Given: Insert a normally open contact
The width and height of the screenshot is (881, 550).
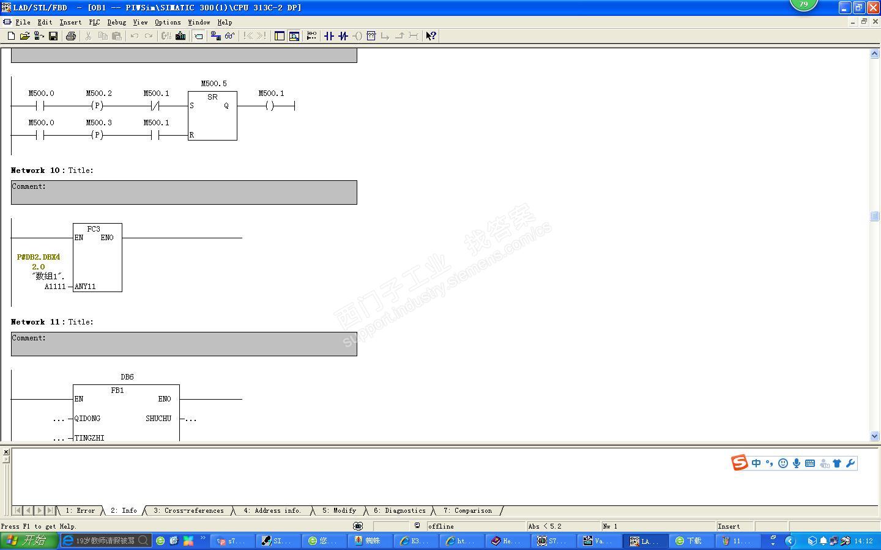Looking at the screenshot, I should tap(329, 36).
